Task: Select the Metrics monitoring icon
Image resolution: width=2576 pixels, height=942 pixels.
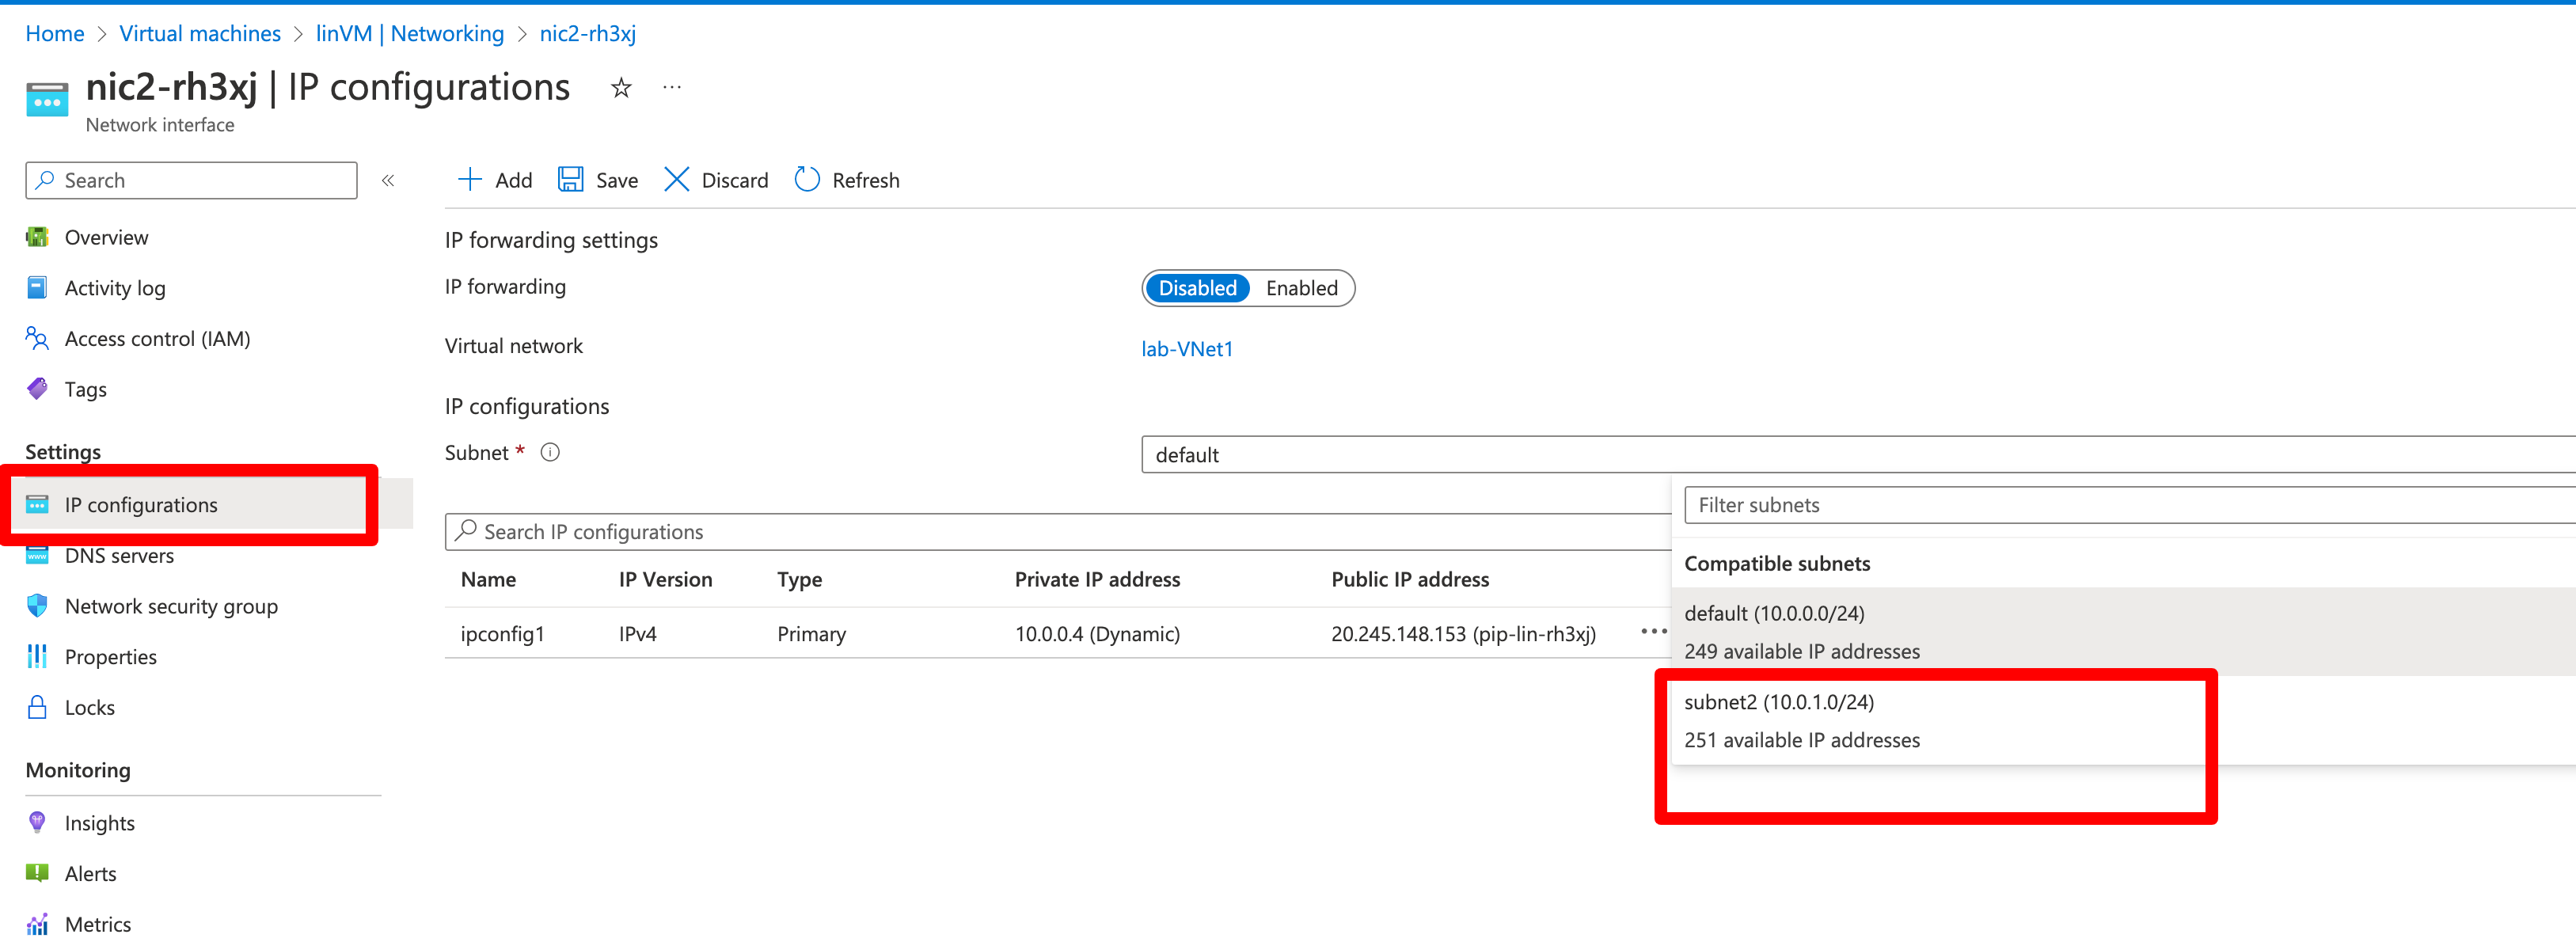Action: click(37, 923)
